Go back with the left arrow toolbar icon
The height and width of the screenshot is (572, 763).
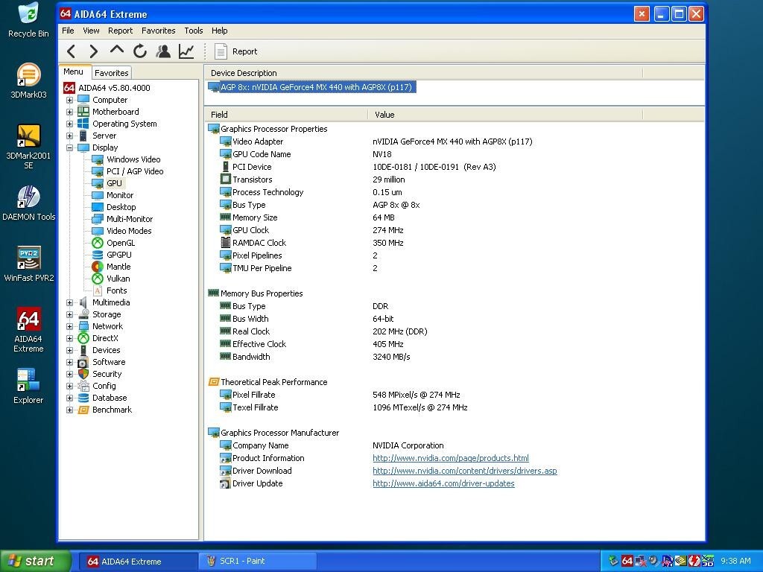click(x=71, y=51)
